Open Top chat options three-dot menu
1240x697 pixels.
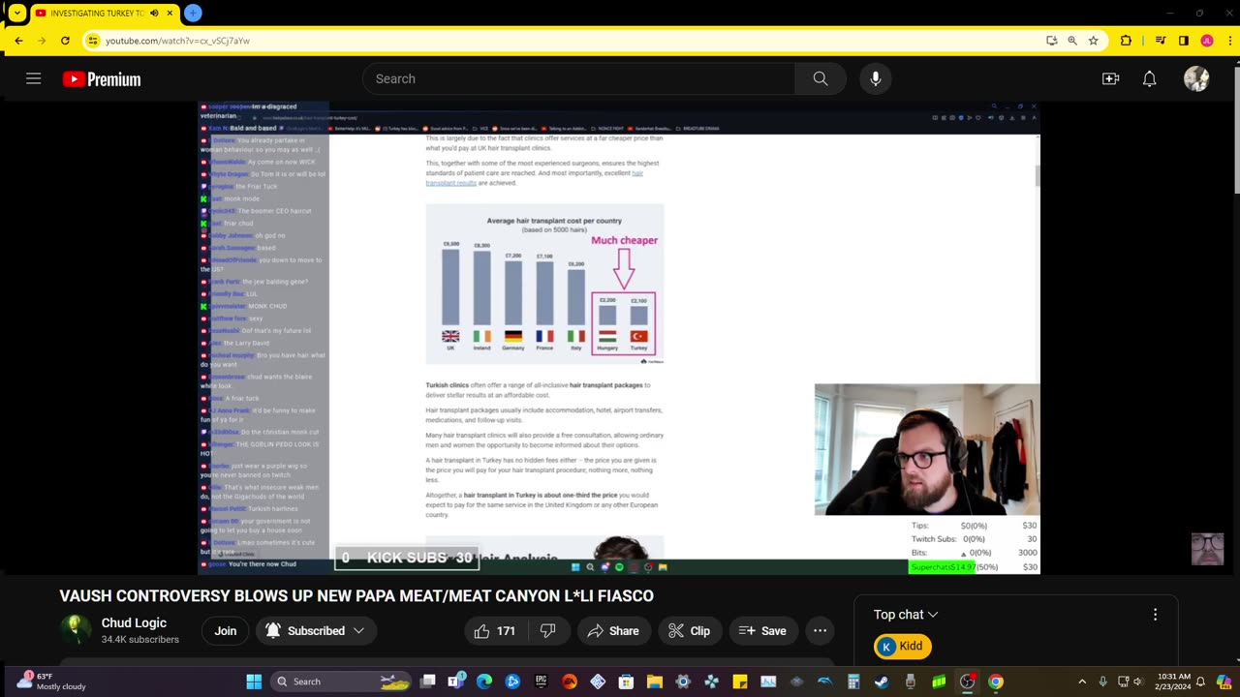pos(1155,615)
